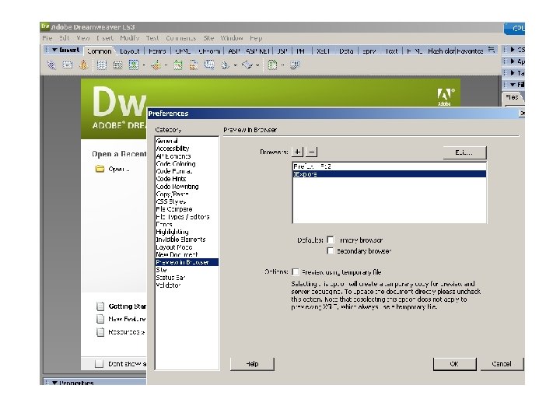Click the Insert Div Tag icon
The image size is (560, 420).
[117, 65]
